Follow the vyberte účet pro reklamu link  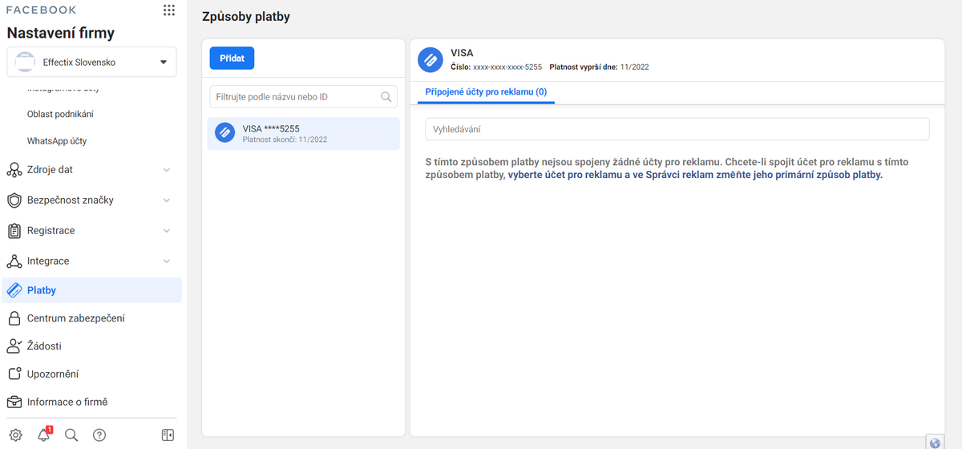point(564,175)
